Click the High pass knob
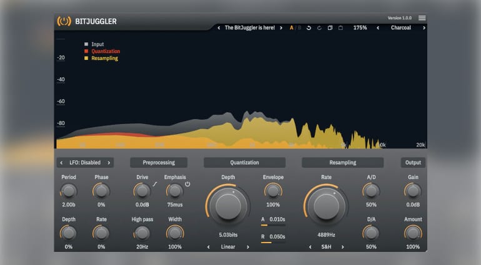Image resolution: width=481 pixels, height=265 pixels. tap(142, 233)
